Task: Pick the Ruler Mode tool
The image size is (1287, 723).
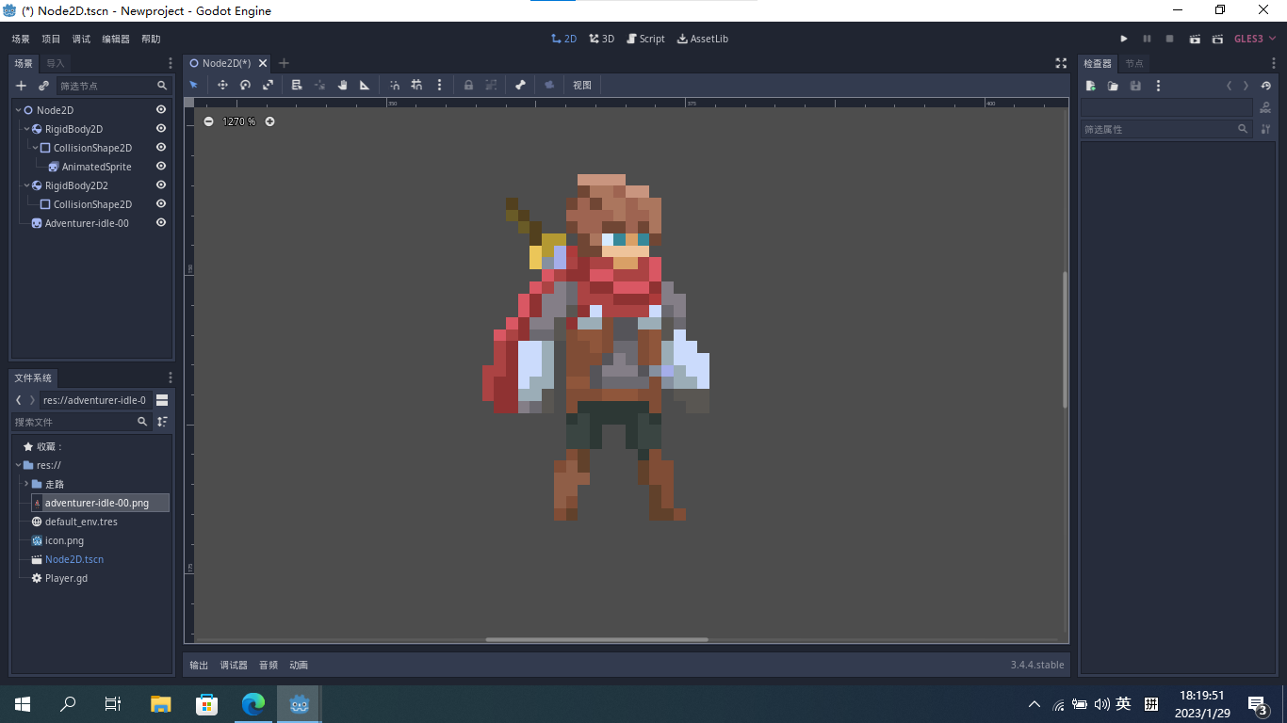Action: click(x=365, y=85)
